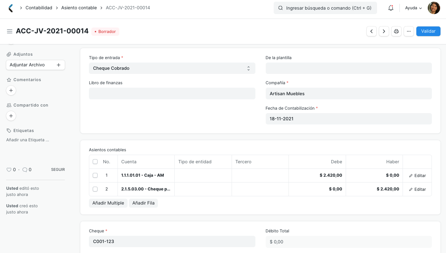This screenshot has width=446, height=253.
Task: Check row 2 Cheque checkbox
Action: 95,189
